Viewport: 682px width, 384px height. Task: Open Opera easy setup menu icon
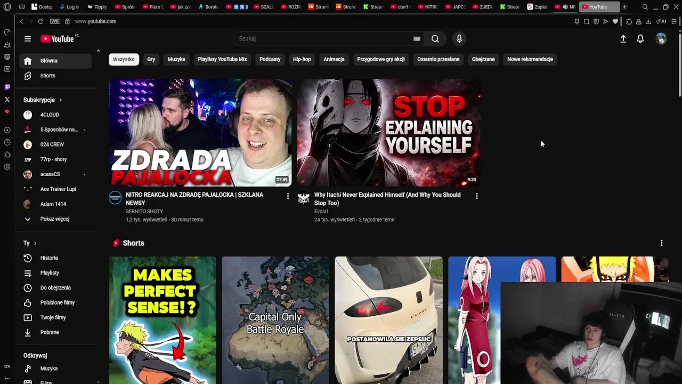pyautogui.click(x=674, y=21)
